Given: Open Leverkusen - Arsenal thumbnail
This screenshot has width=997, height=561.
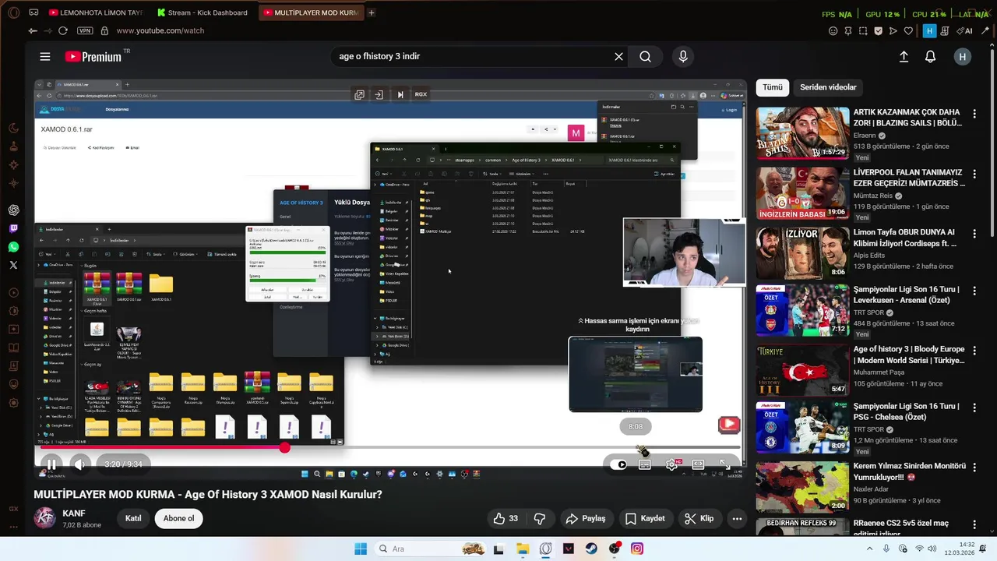Looking at the screenshot, I should pyautogui.click(x=802, y=309).
